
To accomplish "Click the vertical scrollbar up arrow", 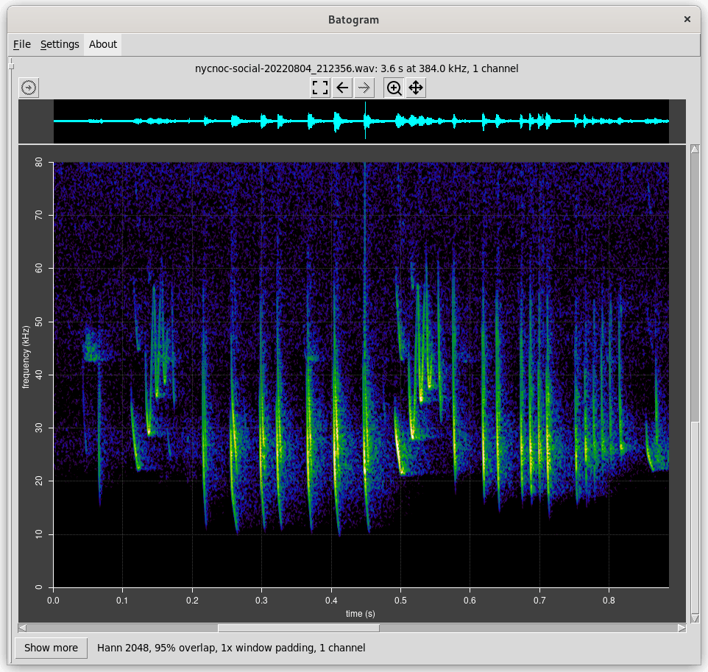I will tap(695, 149).
